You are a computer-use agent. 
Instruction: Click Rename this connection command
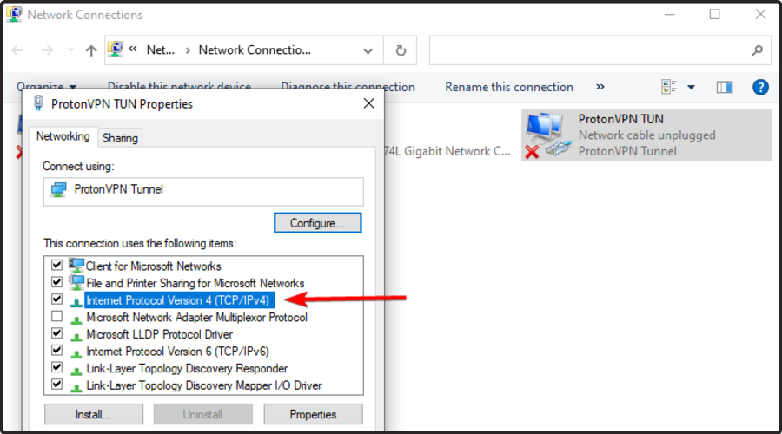[x=509, y=87]
